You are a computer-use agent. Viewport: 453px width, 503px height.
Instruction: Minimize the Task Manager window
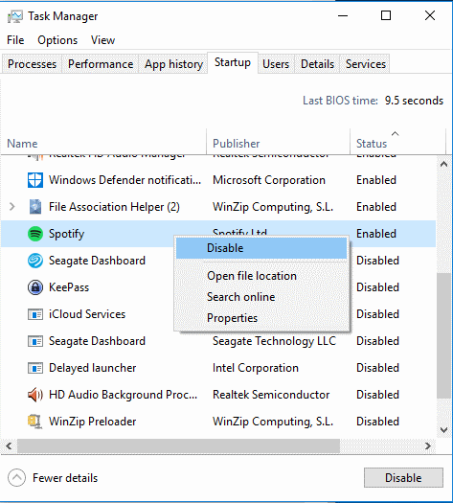(x=343, y=15)
